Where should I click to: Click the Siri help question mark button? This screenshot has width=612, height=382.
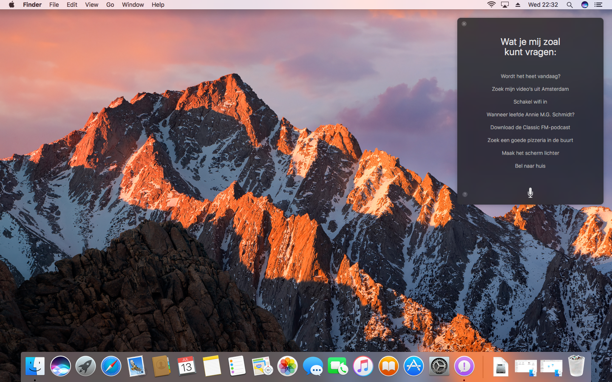(x=465, y=194)
